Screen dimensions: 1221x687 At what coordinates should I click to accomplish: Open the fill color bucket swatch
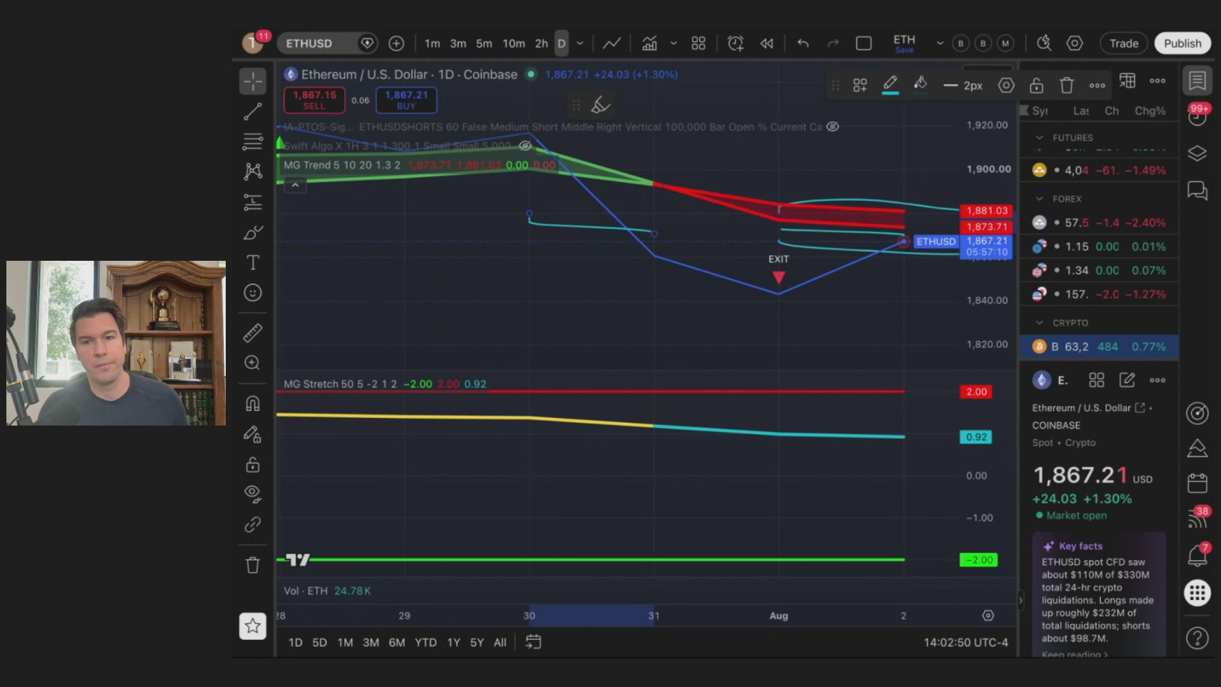pos(920,85)
